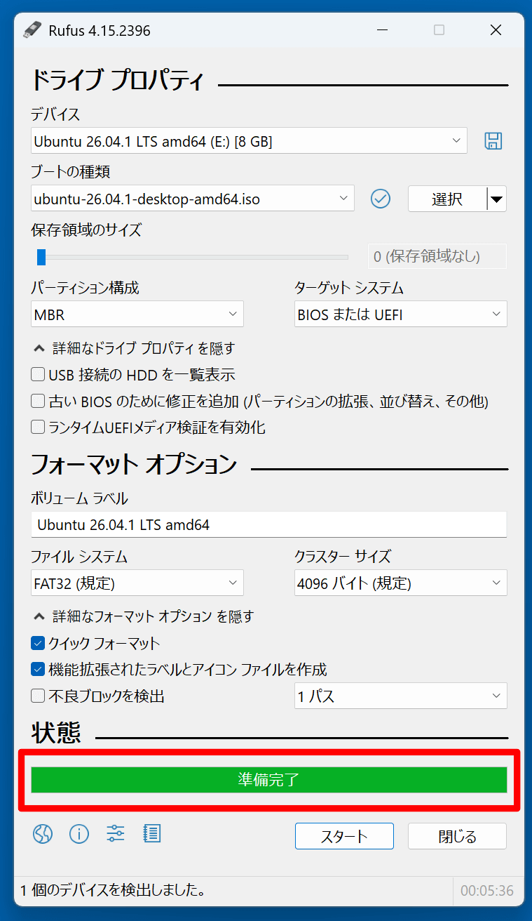The width and height of the screenshot is (532, 921).
Task: Click the arrow beside the 選択 button
Action: tap(496, 199)
